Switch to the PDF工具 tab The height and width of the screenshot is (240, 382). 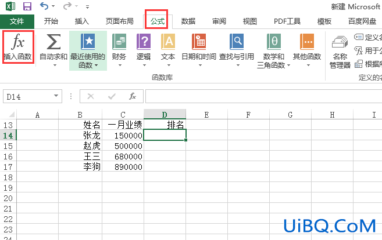coord(287,21)
